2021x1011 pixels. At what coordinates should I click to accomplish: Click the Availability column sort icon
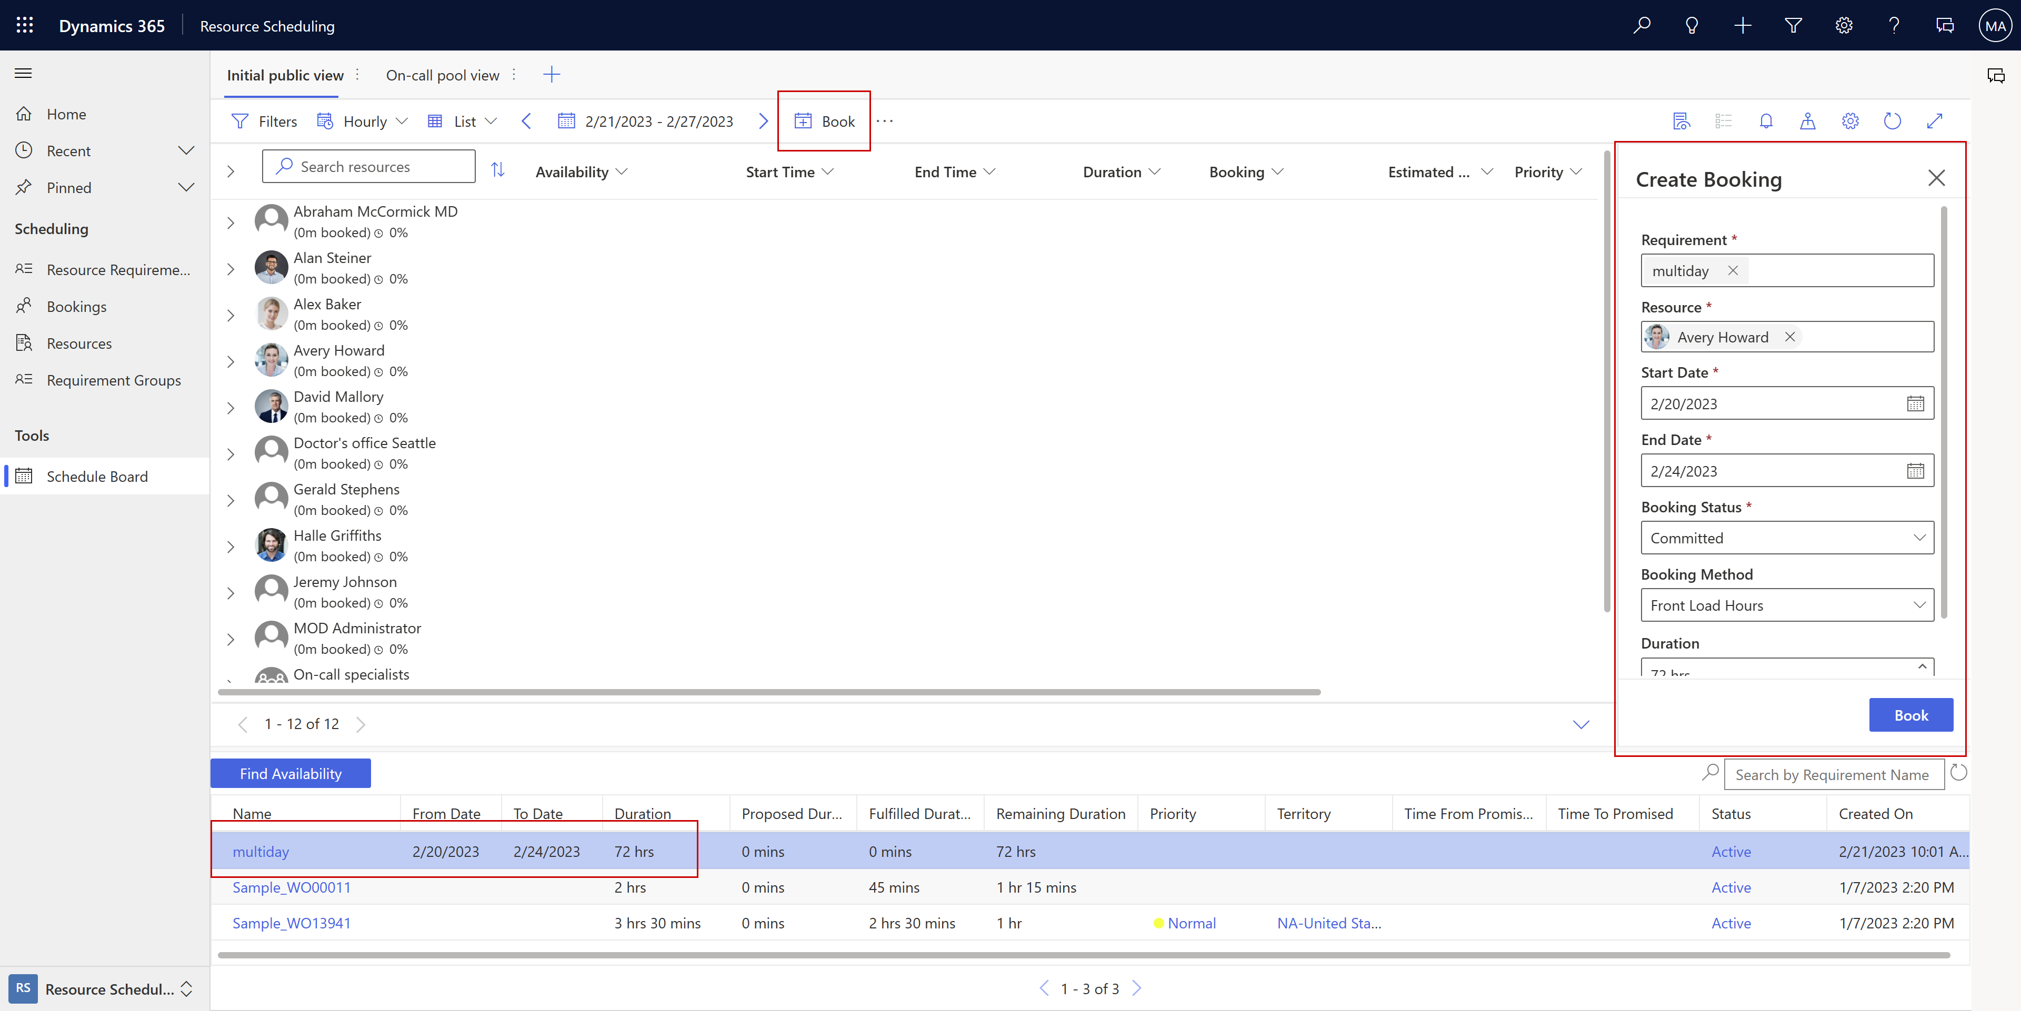tap(624, 171)
